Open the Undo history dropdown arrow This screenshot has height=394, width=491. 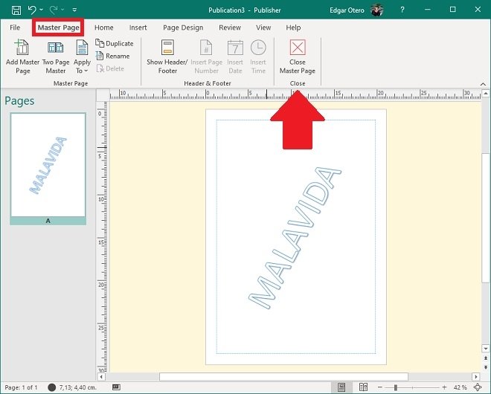pyautogui.click(x=42, y=10)
